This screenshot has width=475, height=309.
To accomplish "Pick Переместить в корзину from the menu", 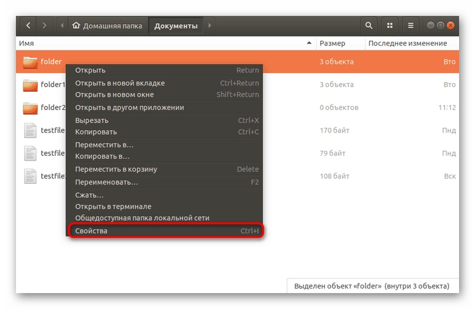I will coord(116,170).
